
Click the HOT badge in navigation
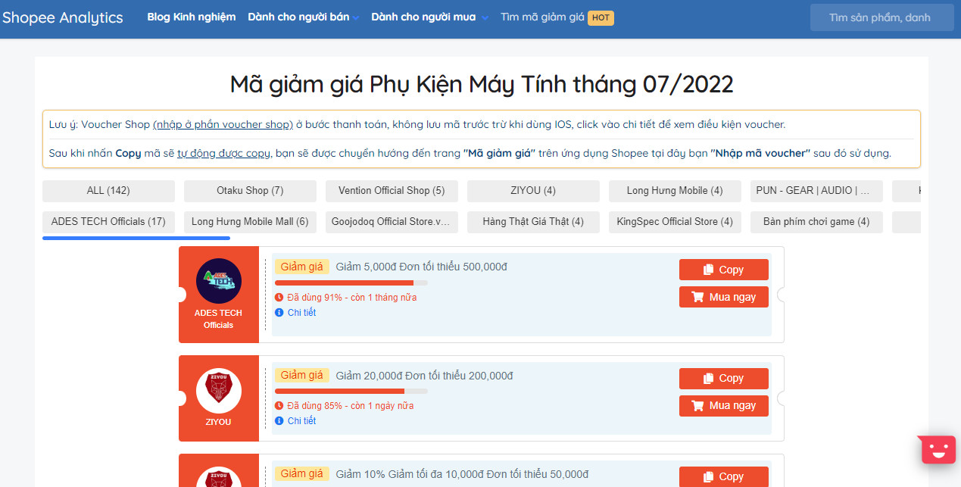(x=601, y=17)
